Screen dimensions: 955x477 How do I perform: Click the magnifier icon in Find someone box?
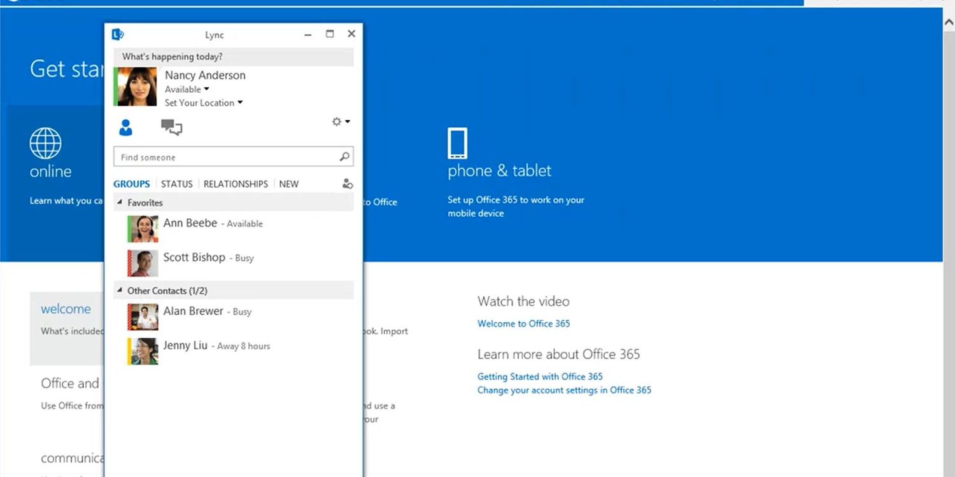tap(344, 156)
